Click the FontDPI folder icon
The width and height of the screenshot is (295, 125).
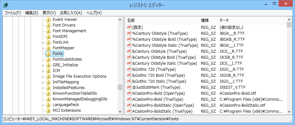(x=49, y=37)
